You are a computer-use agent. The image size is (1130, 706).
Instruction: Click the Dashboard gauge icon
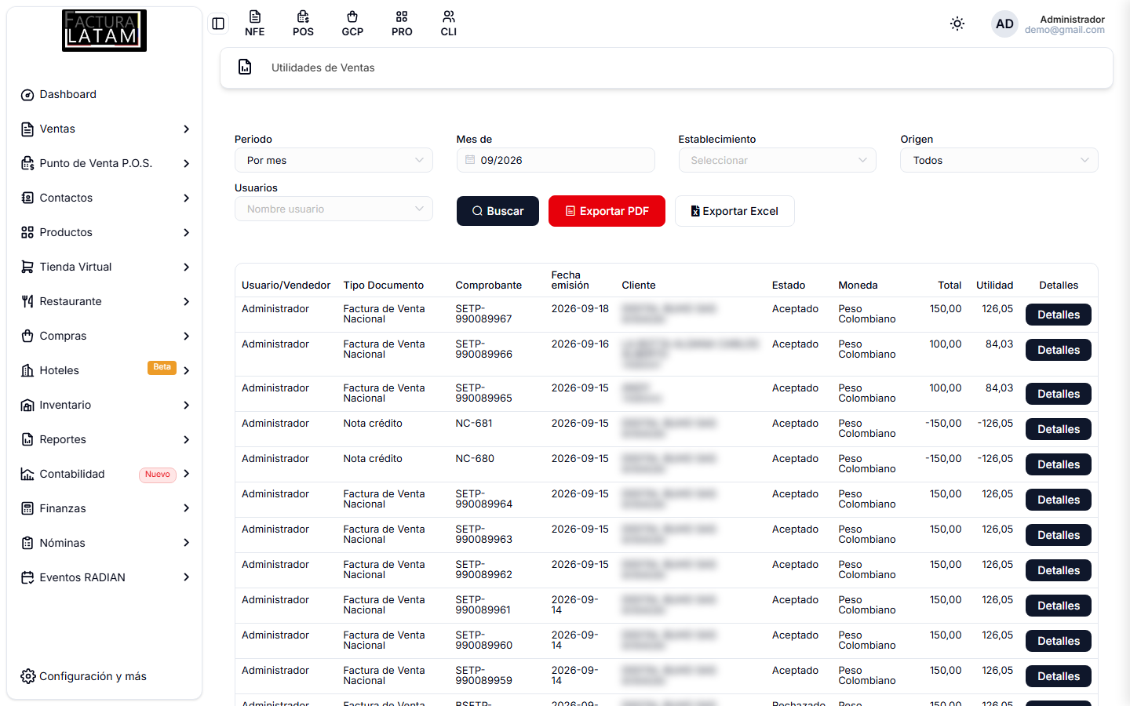point(27,95)
